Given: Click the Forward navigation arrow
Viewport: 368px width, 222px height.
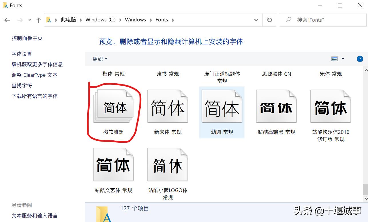Looking at the screenshot, I should pyautogui.click(x=20, y=20).
